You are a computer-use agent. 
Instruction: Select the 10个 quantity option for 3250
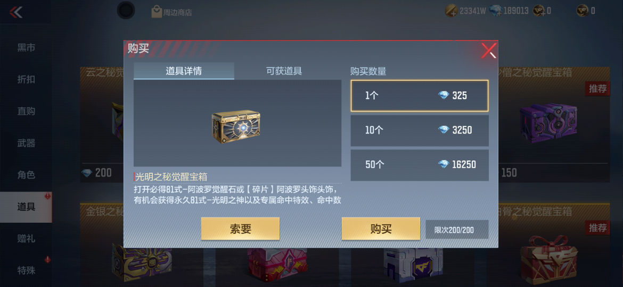coord(420,130)
